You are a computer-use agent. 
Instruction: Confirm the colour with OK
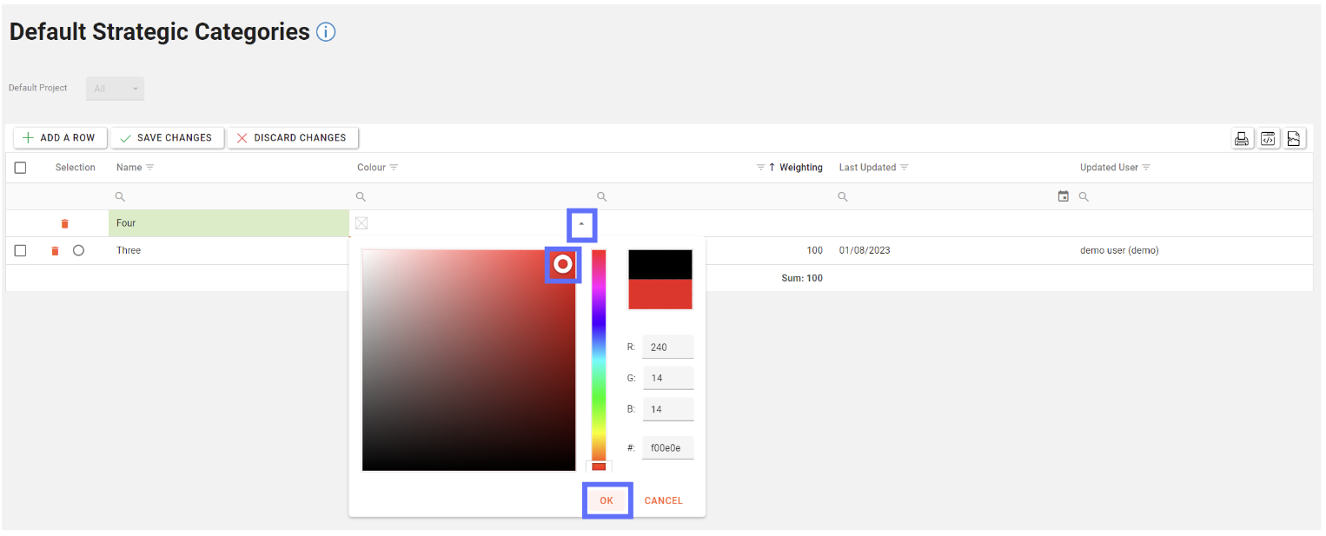coord(607,500)
